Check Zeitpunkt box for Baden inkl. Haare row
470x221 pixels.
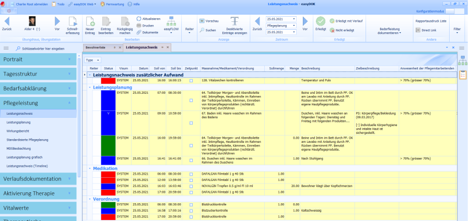pos(191,123)
